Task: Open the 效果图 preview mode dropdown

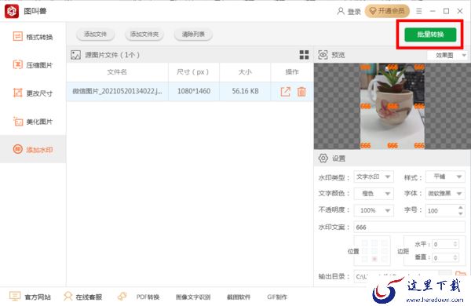Action: 447,55
